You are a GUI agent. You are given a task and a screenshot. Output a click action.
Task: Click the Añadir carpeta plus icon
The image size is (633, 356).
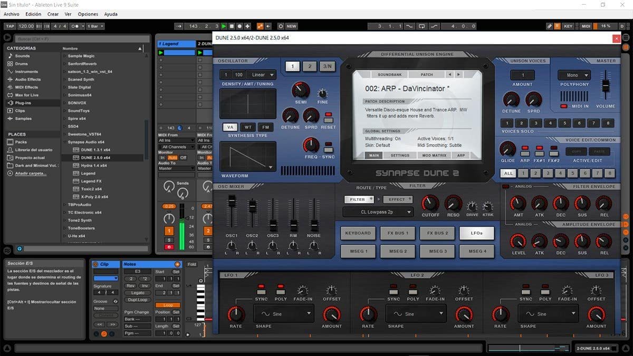pyautogui.click(x=9, y=174)
